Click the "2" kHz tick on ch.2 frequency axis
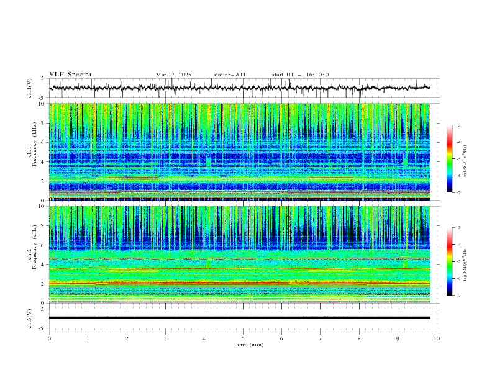This screenshot has height=380, width=492. [43, 284]
